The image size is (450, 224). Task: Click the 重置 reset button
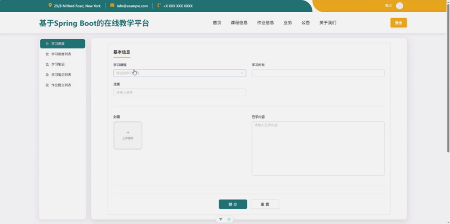click(x=265, y=204)
